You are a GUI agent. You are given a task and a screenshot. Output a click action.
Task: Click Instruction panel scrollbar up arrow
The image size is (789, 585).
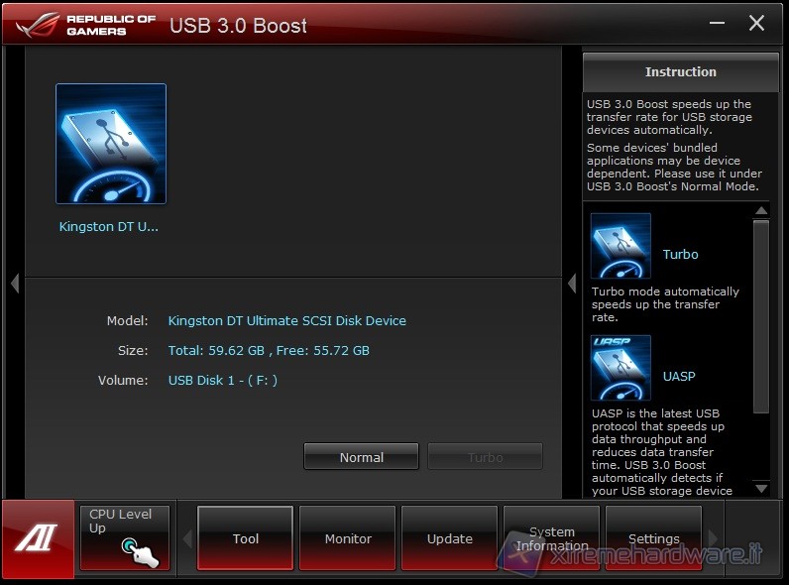point(760,210)
